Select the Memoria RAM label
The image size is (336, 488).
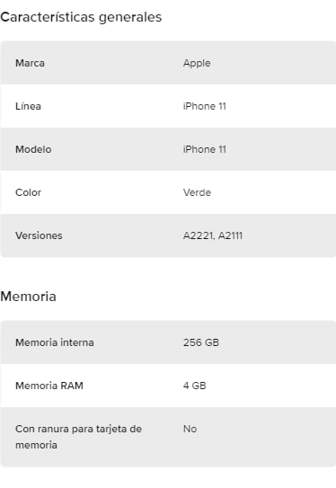[x=49, y=386]
